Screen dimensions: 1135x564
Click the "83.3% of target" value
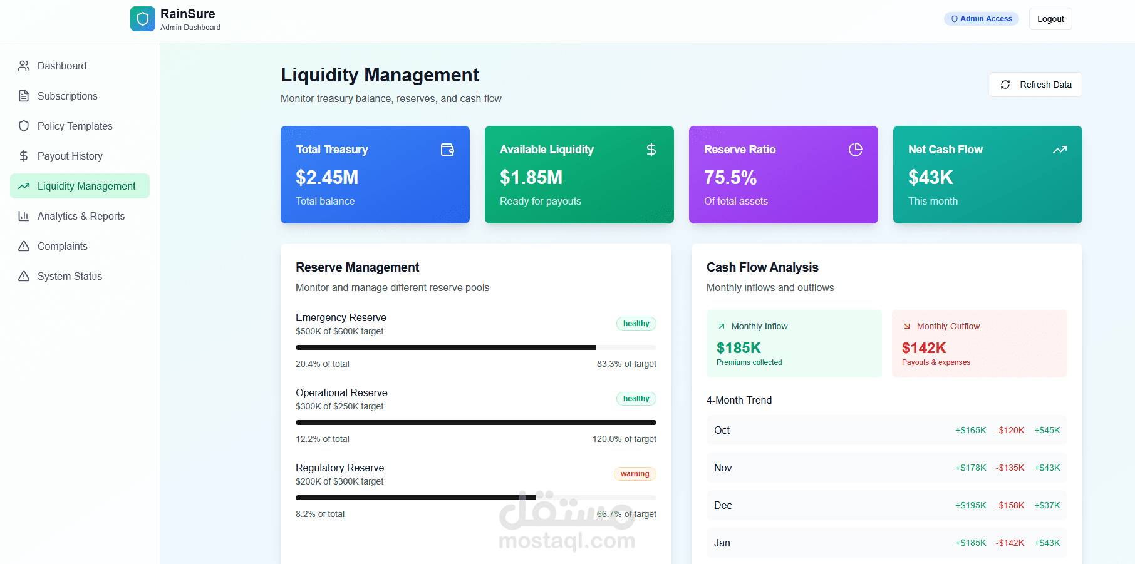point(626,364)
